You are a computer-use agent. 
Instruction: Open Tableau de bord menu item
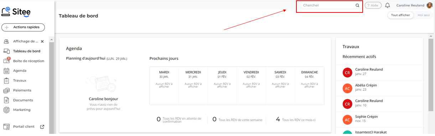(27, 51)
